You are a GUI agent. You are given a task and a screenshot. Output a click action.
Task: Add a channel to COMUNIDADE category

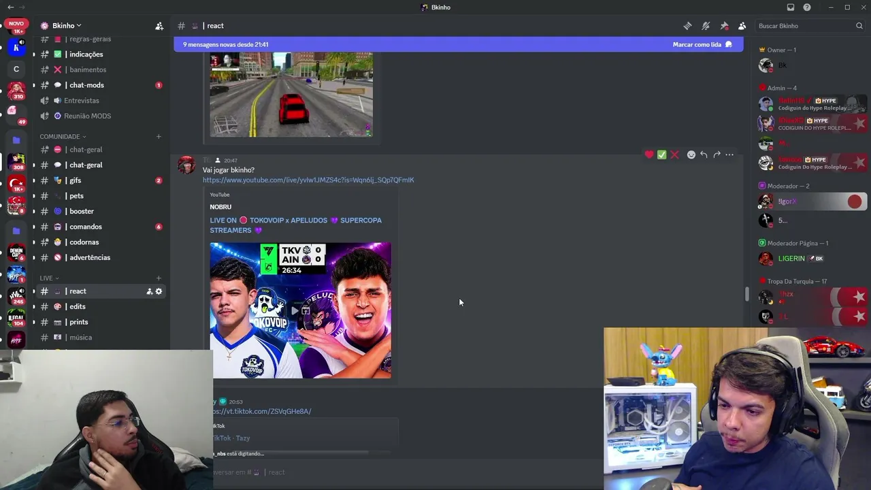coord(159,136)
